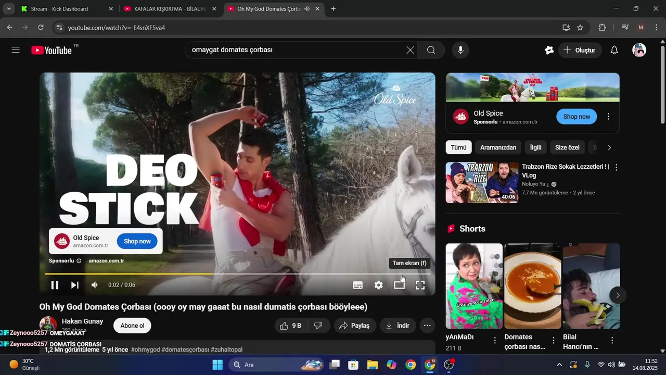The image size is (666, 375).
Task: Click the install/cast icon in the address bar
Action: 566,28
